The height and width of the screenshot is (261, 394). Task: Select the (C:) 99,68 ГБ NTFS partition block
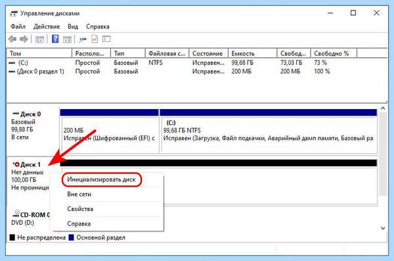tap(269, 131)
